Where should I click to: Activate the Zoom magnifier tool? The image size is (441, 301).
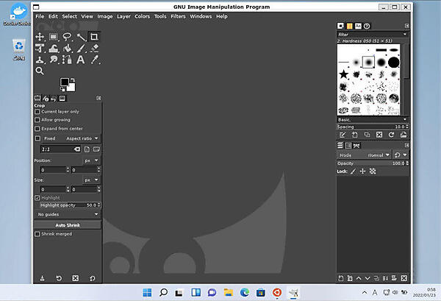(x=40, y=71)
